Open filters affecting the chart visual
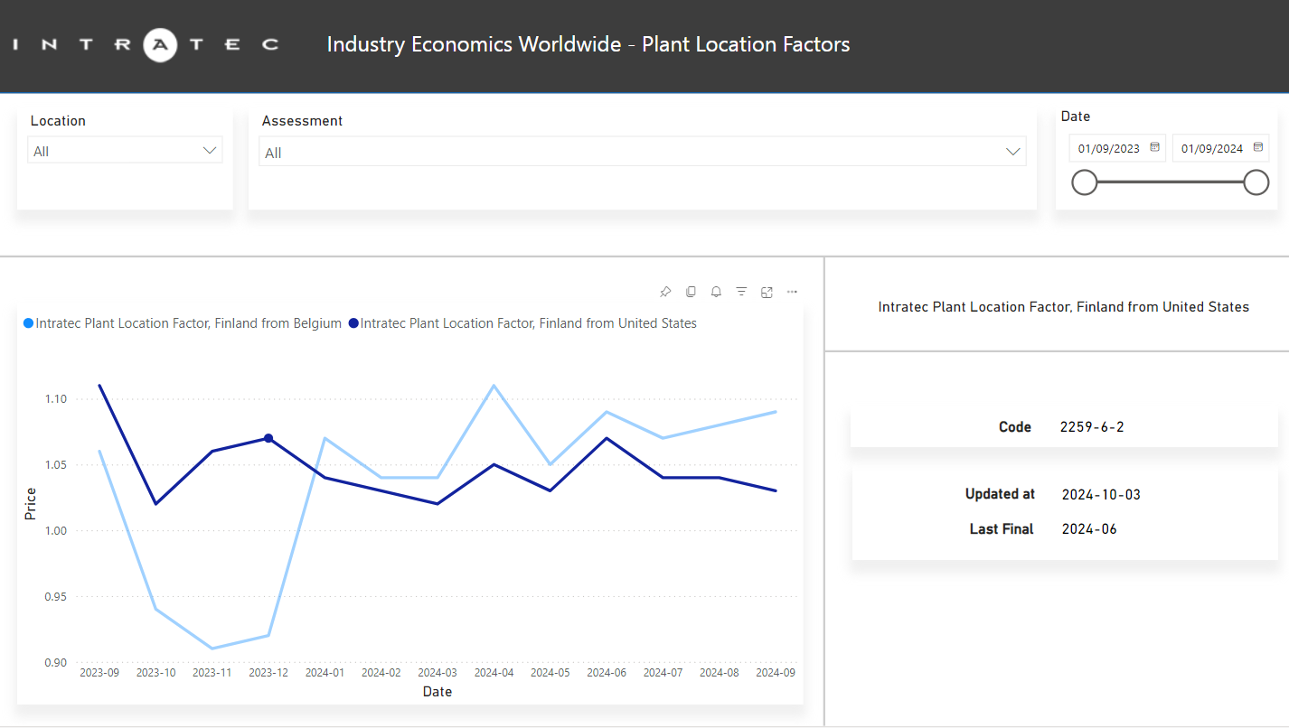Screen dimensions: 1289x728 tap(741, 292)
